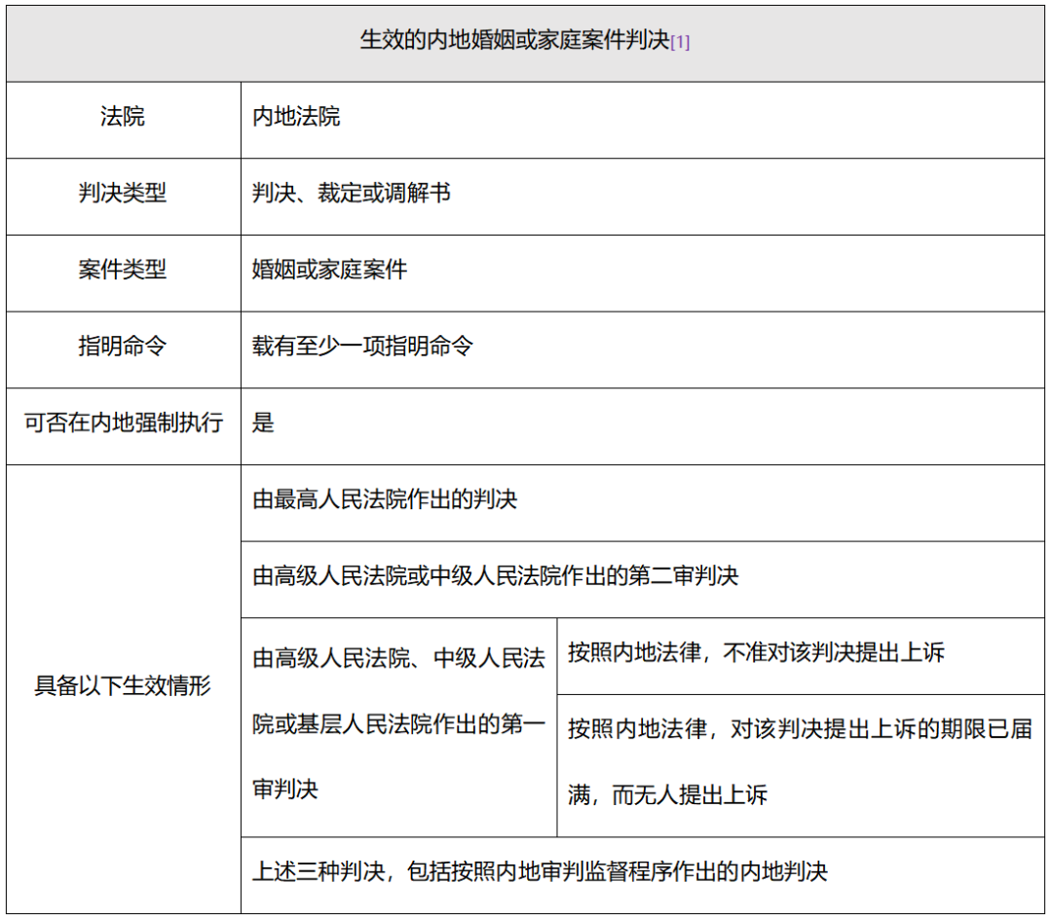Click the 由最高人民法院作出的判决 cell
Image resolution: width=1052 pixels, height=919 pixels.
(643, 502)
